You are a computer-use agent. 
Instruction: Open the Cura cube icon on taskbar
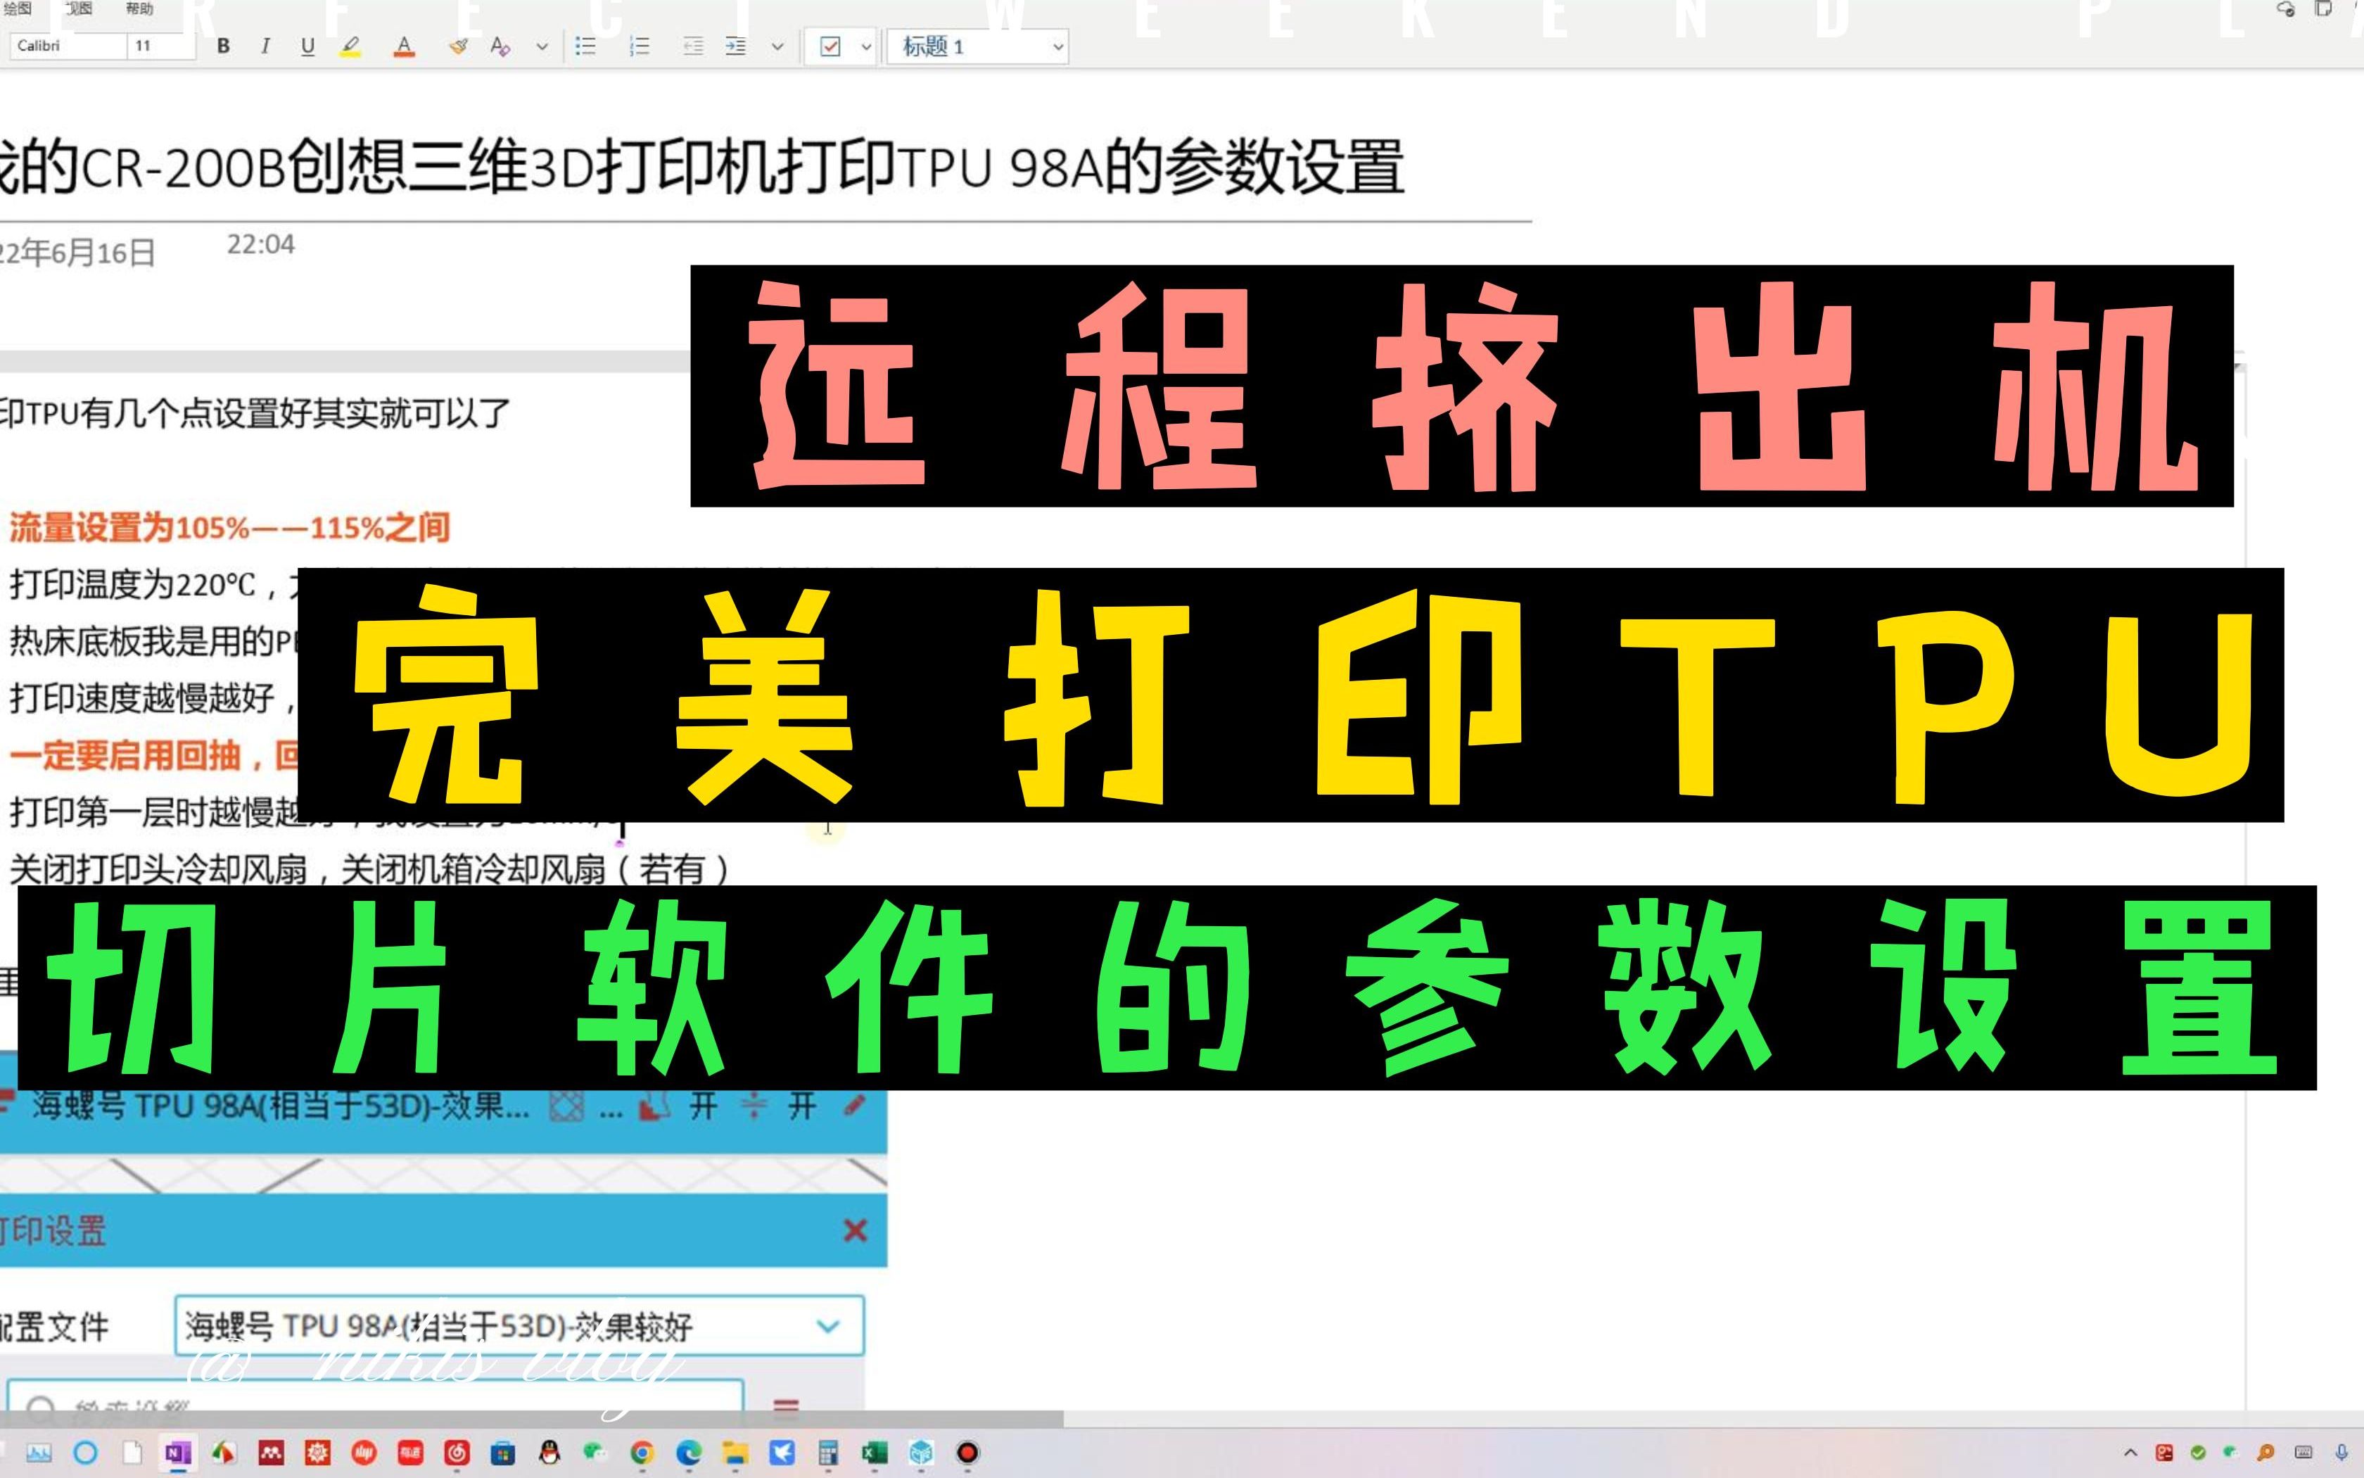(921, 1453)
